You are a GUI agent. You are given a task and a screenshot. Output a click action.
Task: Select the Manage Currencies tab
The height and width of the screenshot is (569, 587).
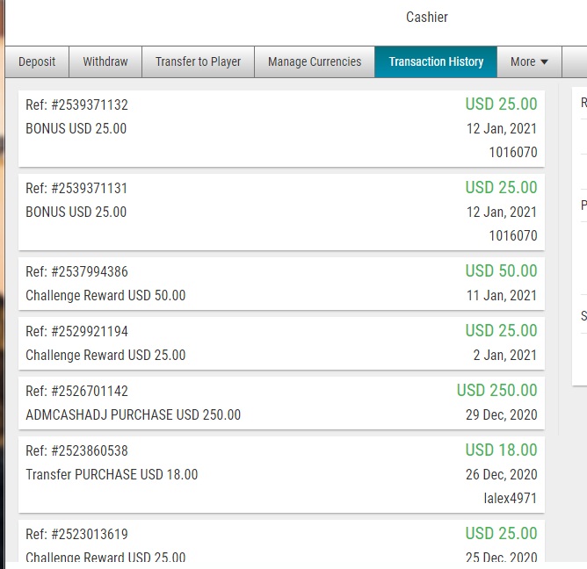pos(315,61)
